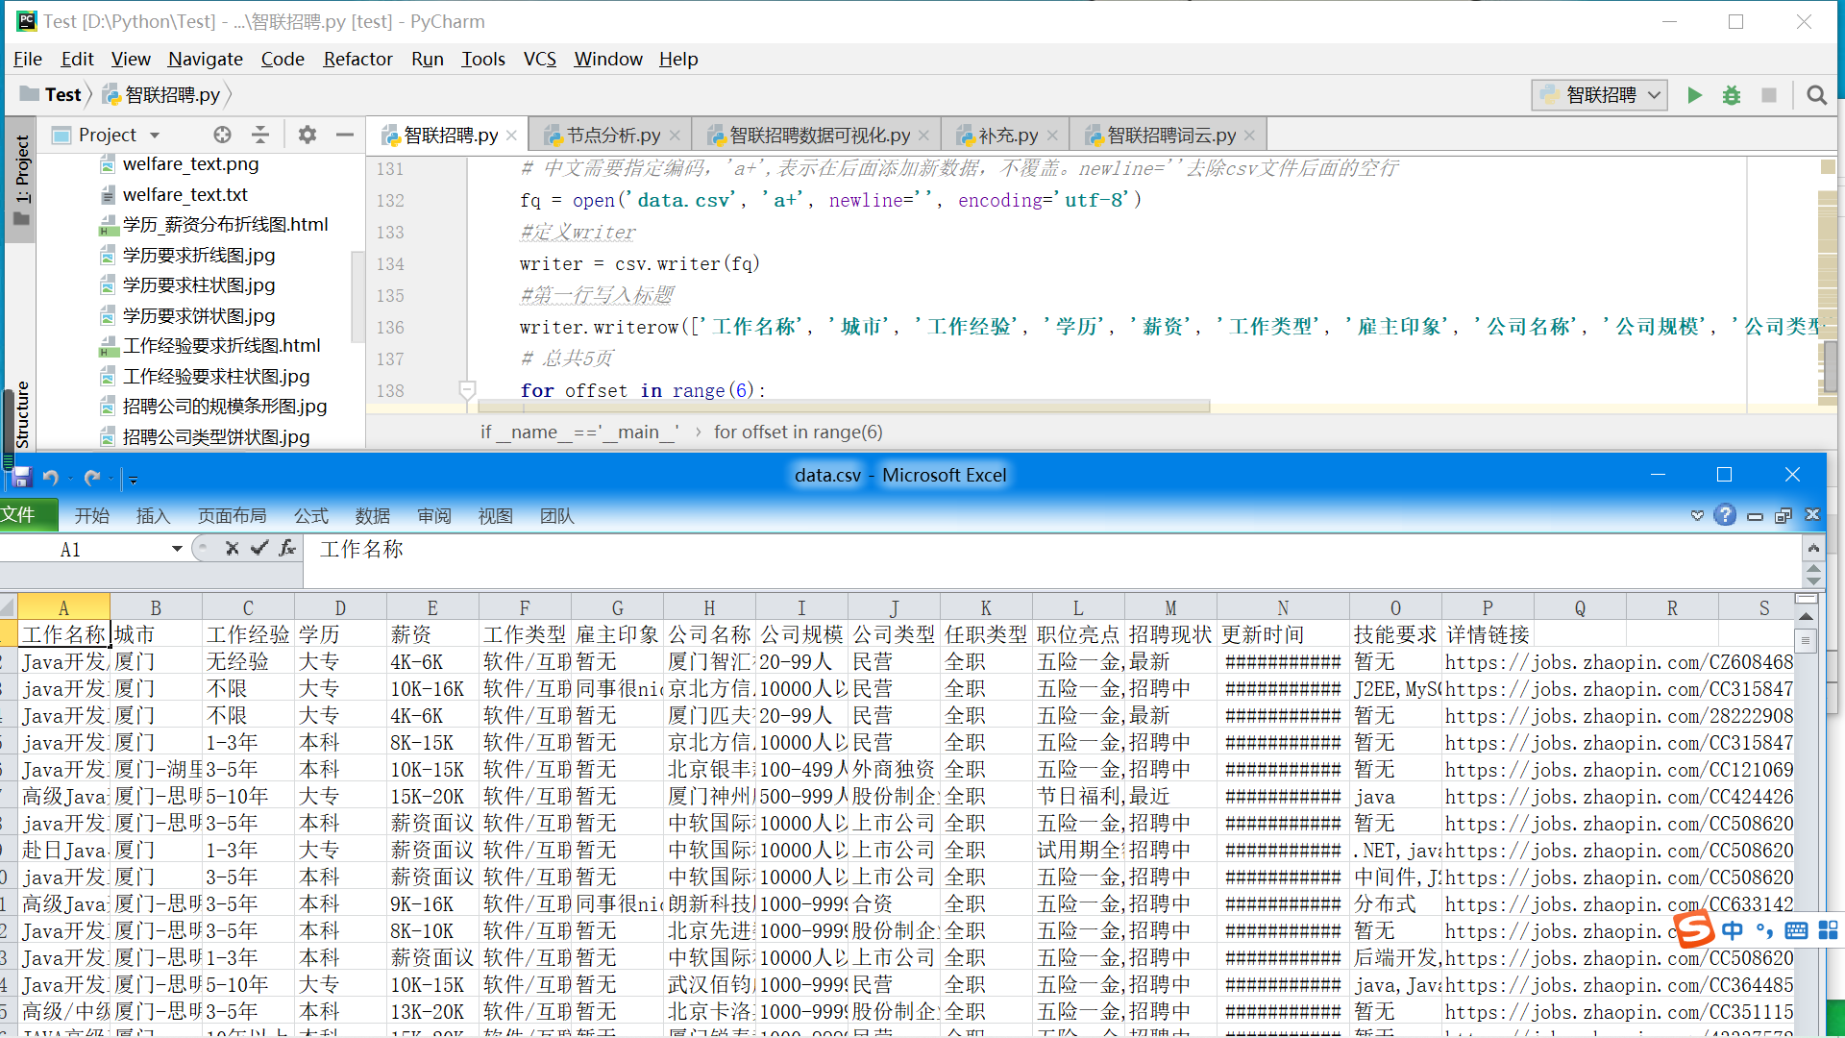Run the 智联招聘 configuration with Run button
Image resolution: width=1845 pixels, height=1038 pixels.
[1694, 95]
